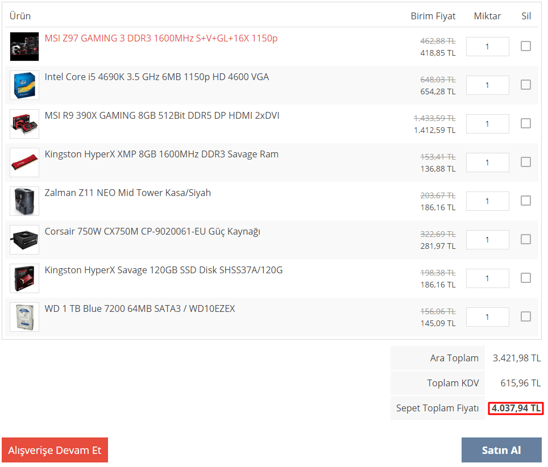
Task: Focus quantity field for Zalman Z11 NEO
Action: pos(488,201)
